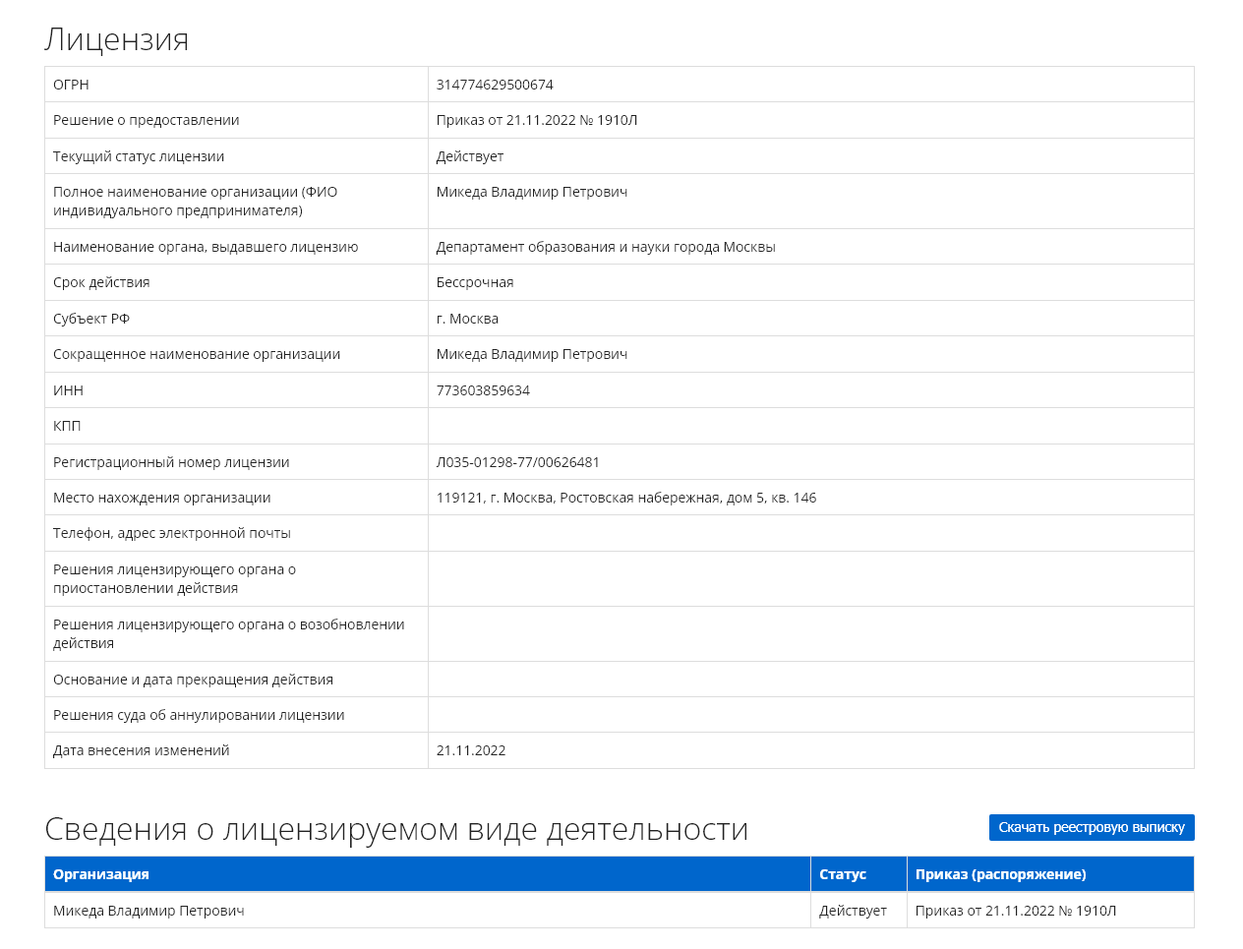Image resolution: width=1243 pixels, height=949 pixels.
Task: Click Департамент образования и науки города Москвы
Action: pos(606,247)
